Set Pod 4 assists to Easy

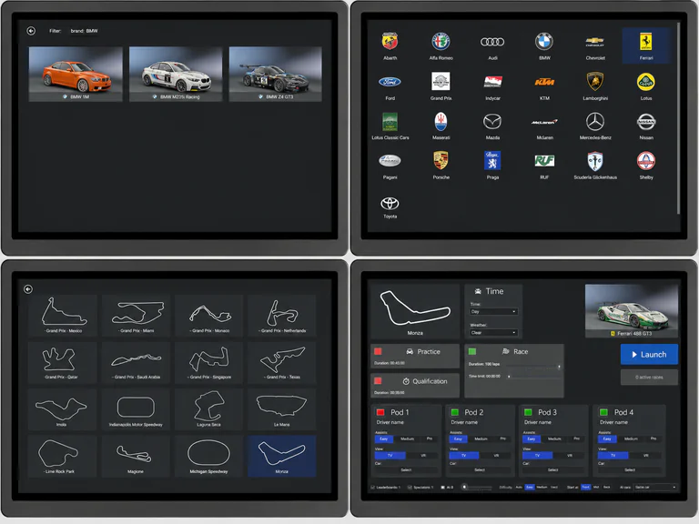point(607,438)
